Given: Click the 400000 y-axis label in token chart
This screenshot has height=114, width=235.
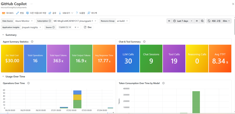Looking at the screenshot, I should coord(126,89).
